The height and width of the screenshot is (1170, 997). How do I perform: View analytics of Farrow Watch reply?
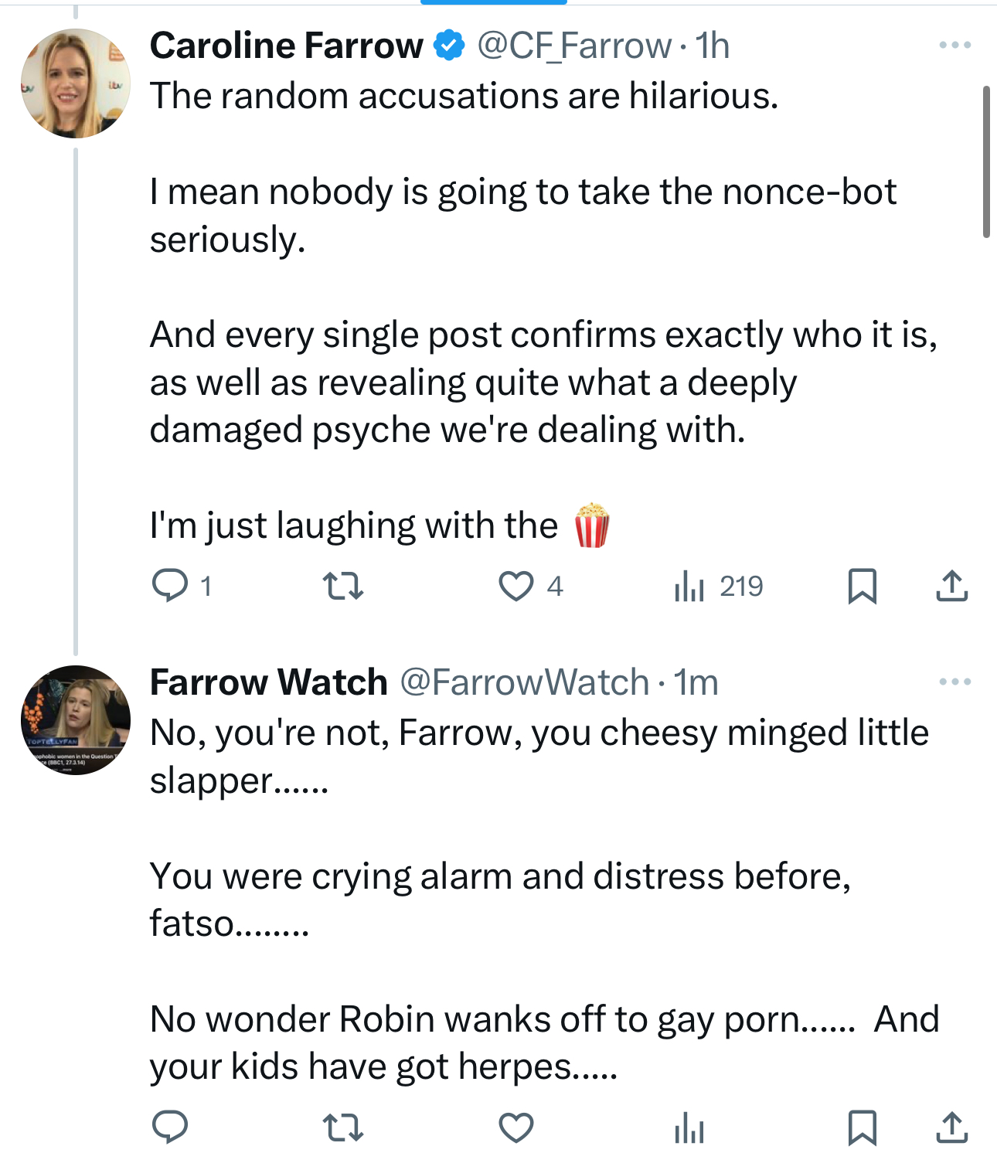(x=689, y=1128)
